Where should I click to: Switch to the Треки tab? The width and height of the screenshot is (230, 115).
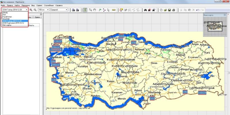click(x=37, y=17)
